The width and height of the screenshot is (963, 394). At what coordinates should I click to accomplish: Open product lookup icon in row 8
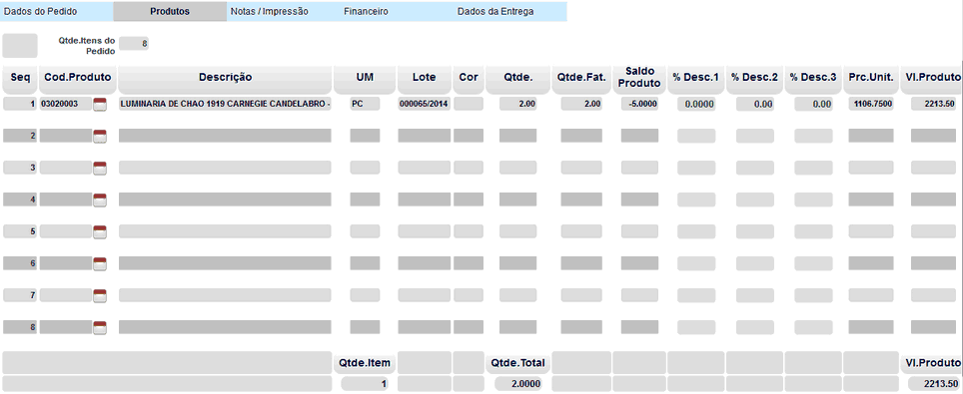click(x=100, y=328)
